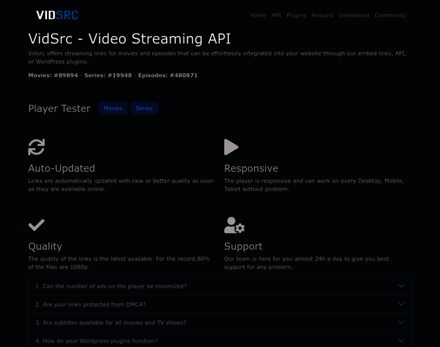
Task: Visit the Community navigation link
Action: point(390,15)
